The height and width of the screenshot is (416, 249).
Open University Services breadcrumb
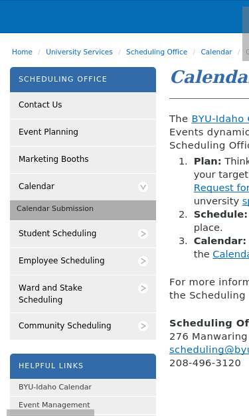pyautogui.click(x=79, y=52)
